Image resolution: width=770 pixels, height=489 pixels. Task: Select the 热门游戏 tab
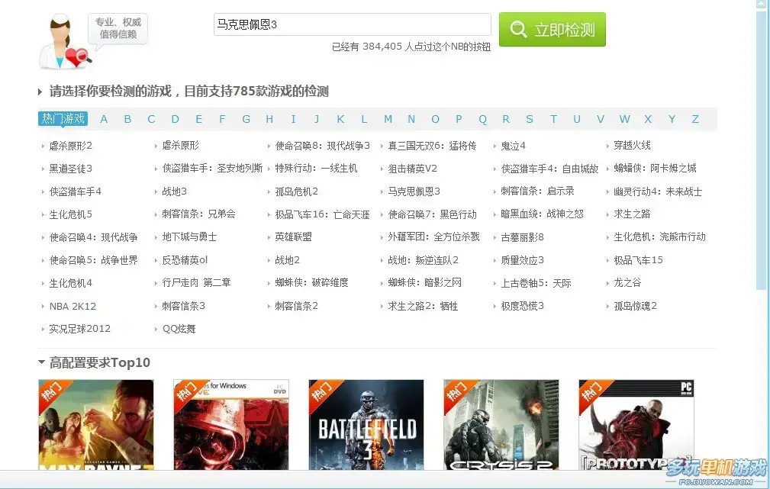(x=63, y=119)
